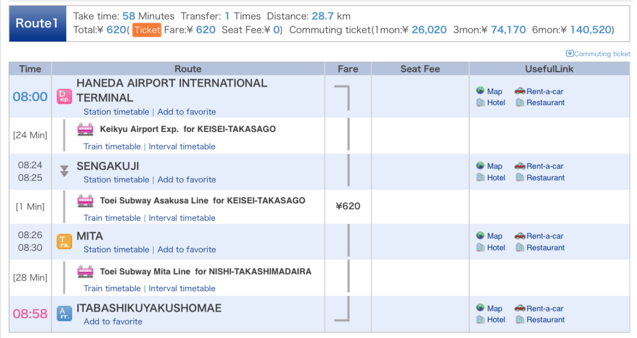Click the car icon in Itabashikuyakushomae row
Viewport: 637px width, 338px height.
point(520,308)
